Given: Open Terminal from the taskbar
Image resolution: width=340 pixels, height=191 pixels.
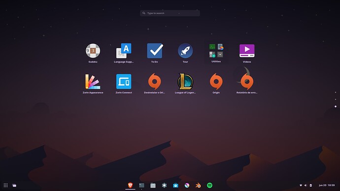Looking at the screenshot, I should [x=141, y=186].
